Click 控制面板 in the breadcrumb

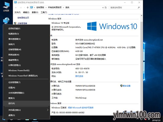tap(40, 8)
